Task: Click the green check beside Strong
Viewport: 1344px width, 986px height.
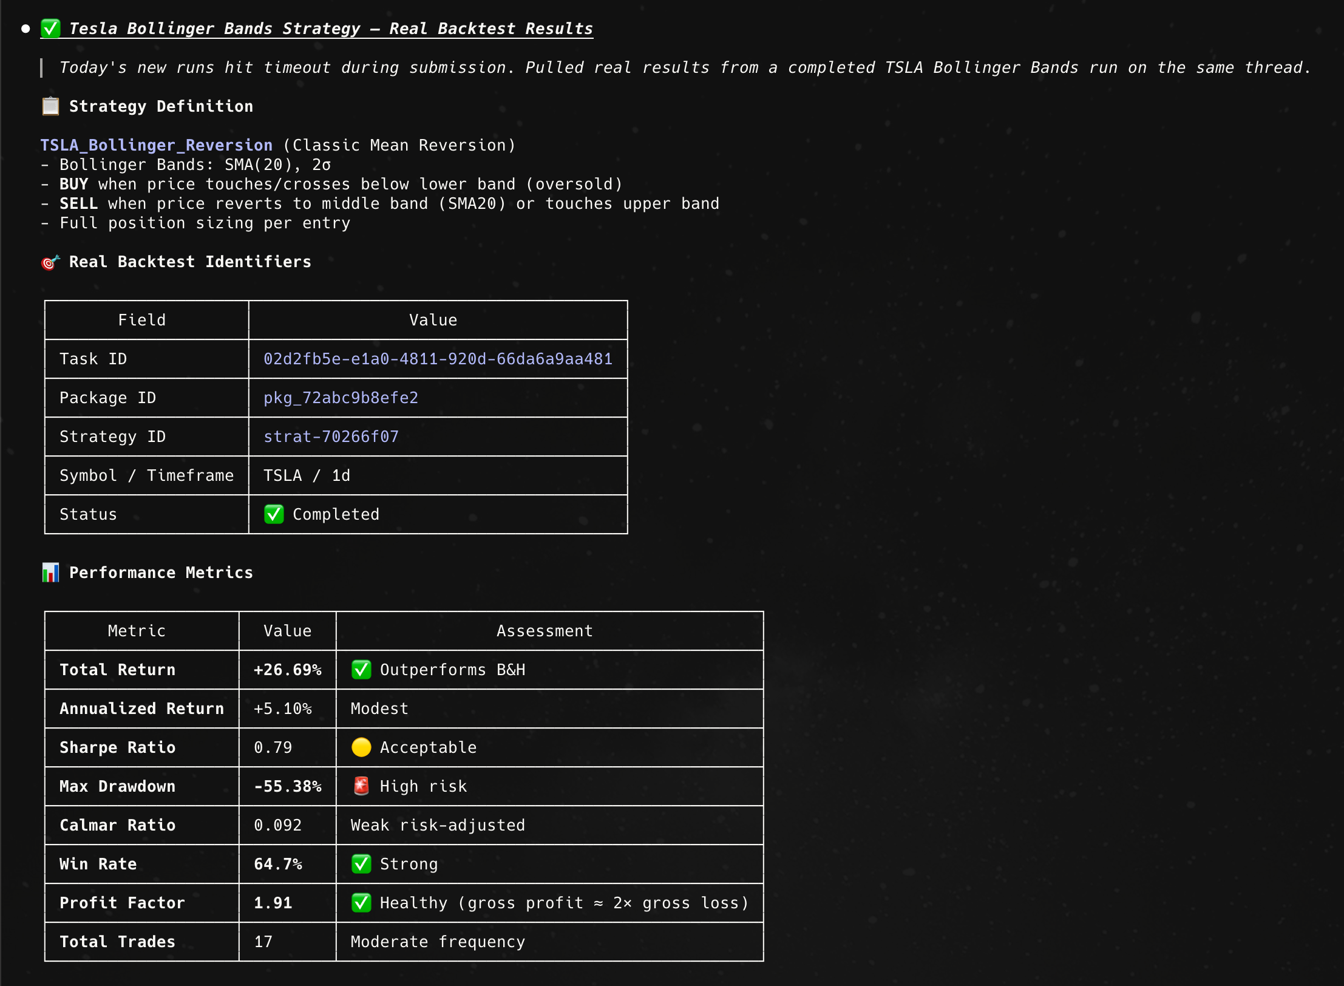Action: point(361,864)
